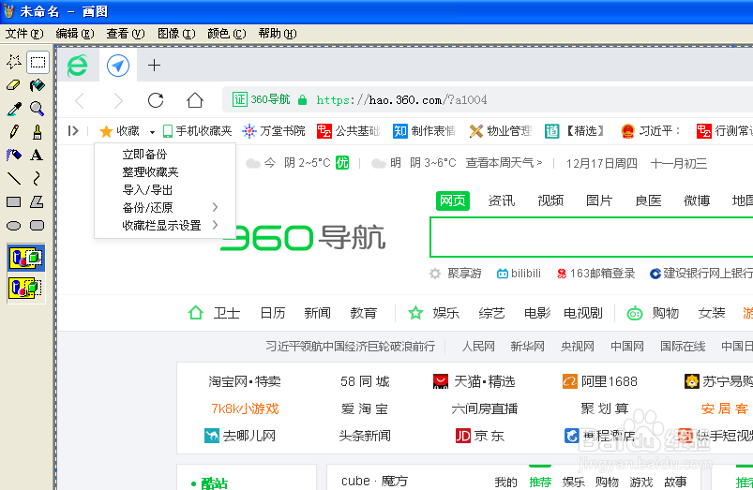Open the 文件 menu
The width and height of the screenshot is (753, 490).
click(24, 34)
